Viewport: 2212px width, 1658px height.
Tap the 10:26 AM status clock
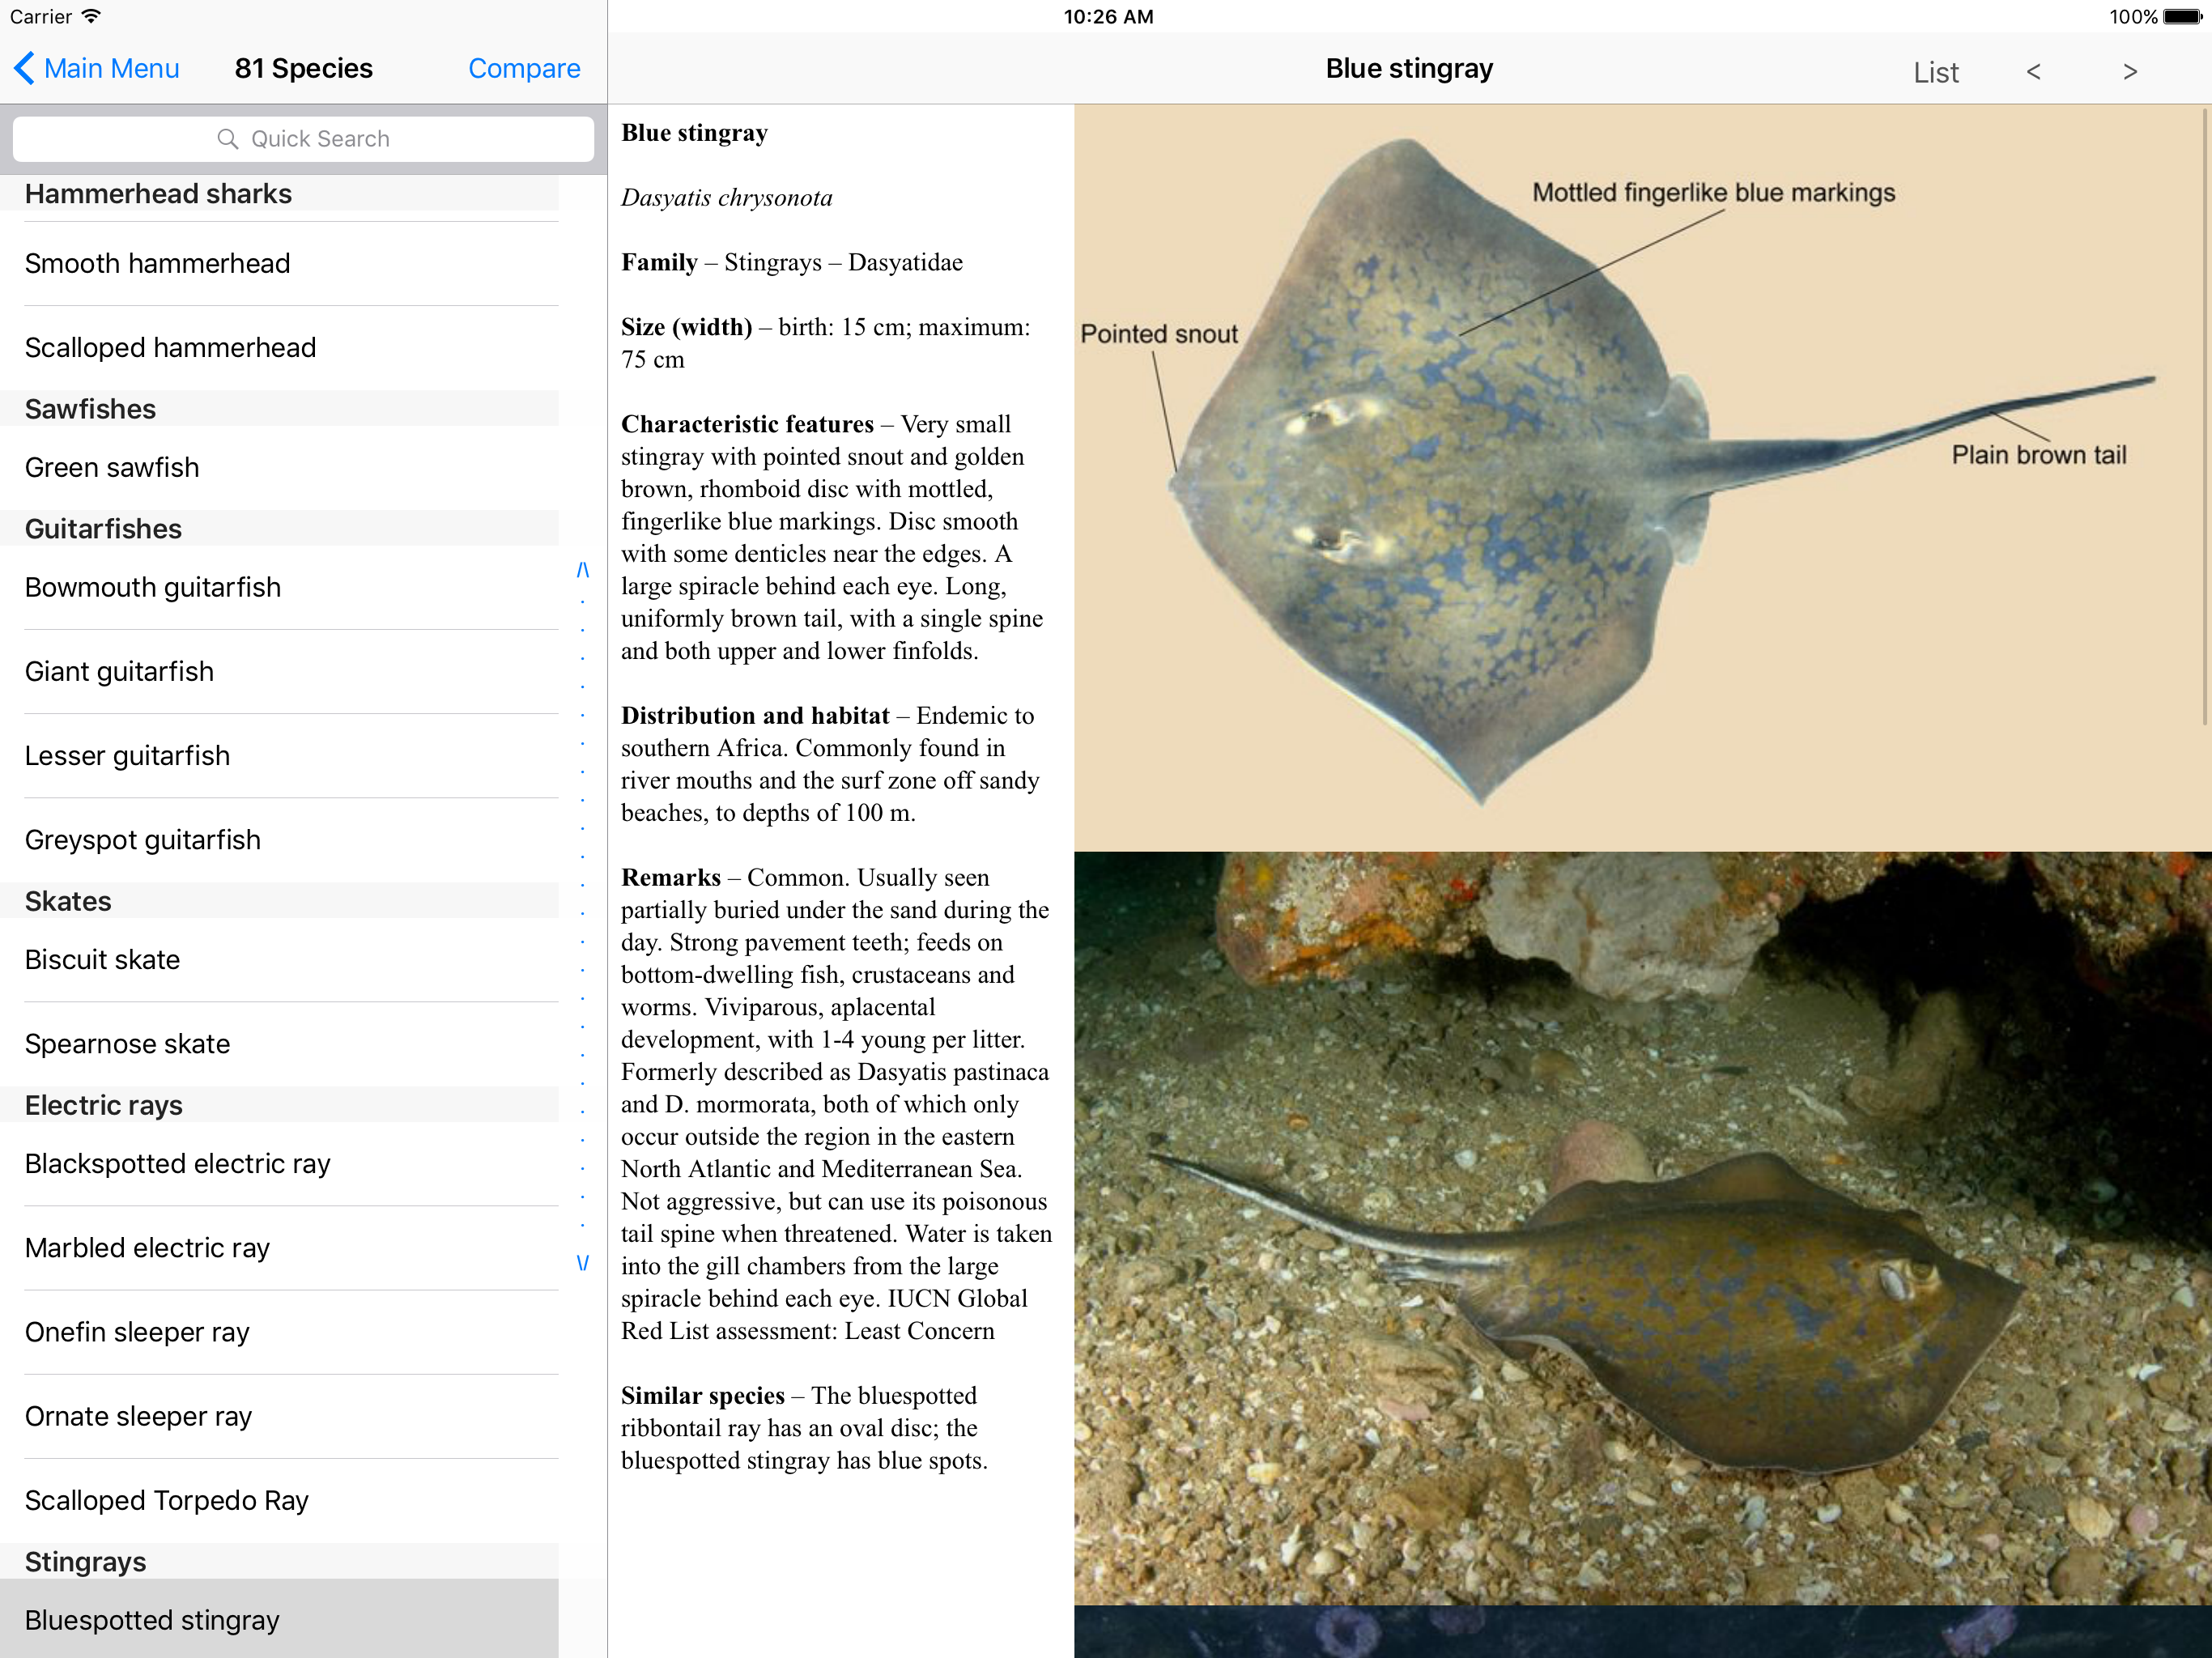coord(1108,17)
